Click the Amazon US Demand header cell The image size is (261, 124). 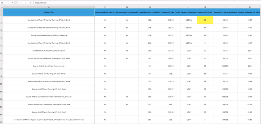click(189, 12)
